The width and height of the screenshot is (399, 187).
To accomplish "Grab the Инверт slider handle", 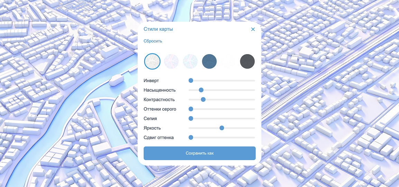I will click(191, 80).
